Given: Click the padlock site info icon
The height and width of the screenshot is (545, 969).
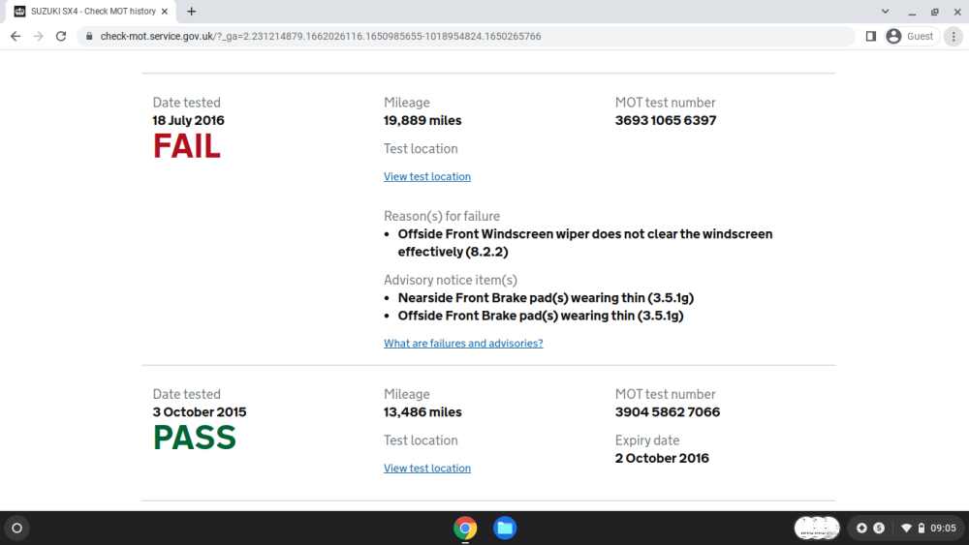Looking at the screenshot, I should 89,37.
